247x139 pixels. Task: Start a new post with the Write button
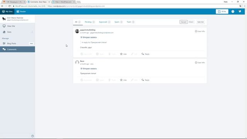coord(222,12)
